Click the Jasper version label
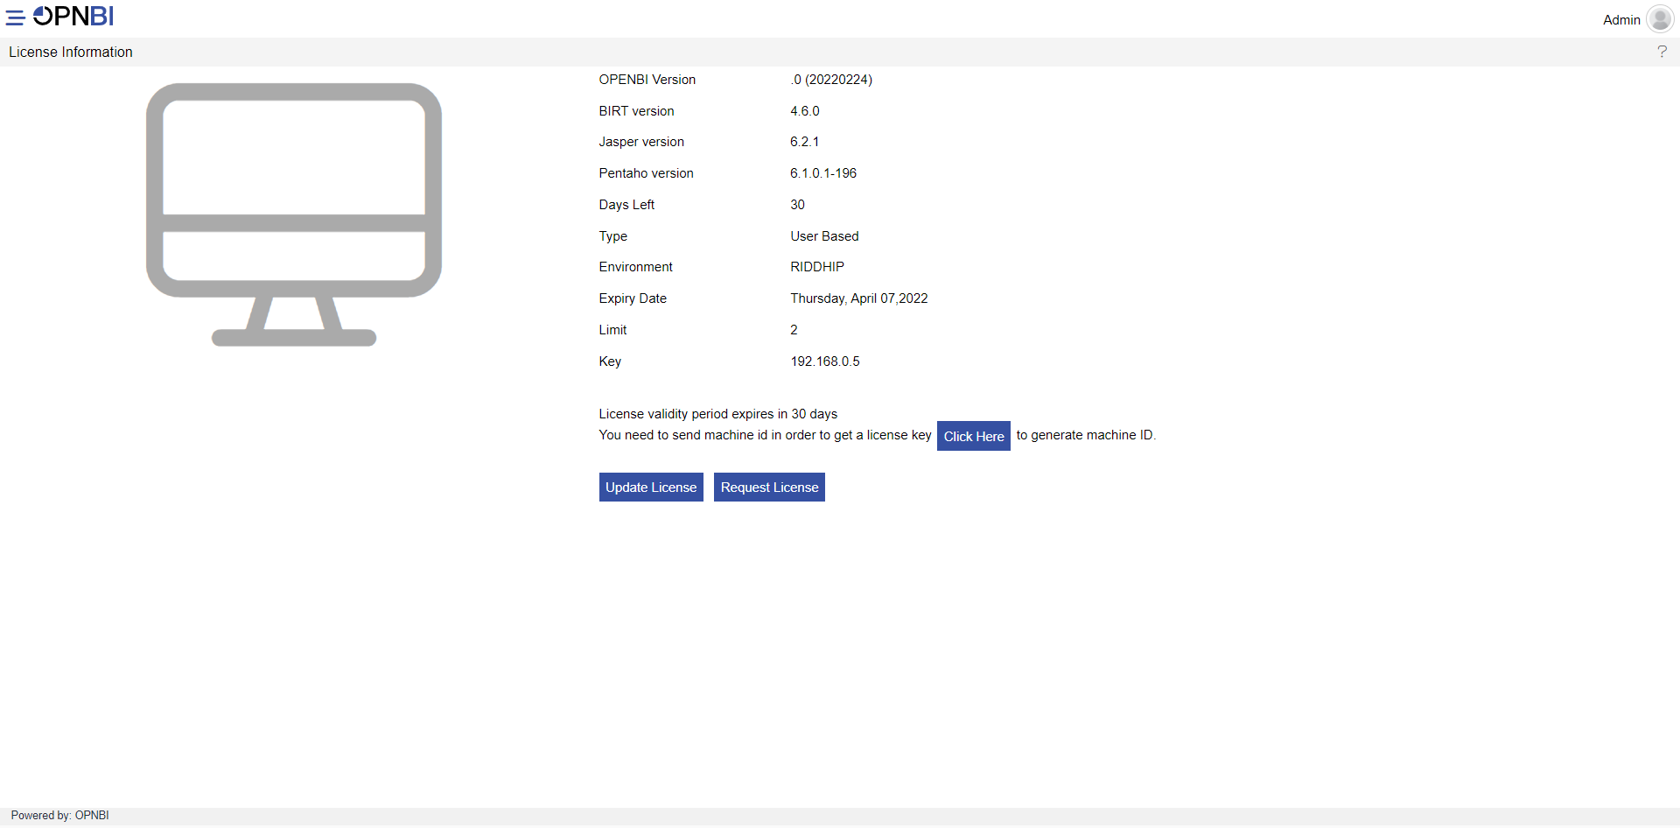This screenshot has width=1680, height=828. point(641,142)
